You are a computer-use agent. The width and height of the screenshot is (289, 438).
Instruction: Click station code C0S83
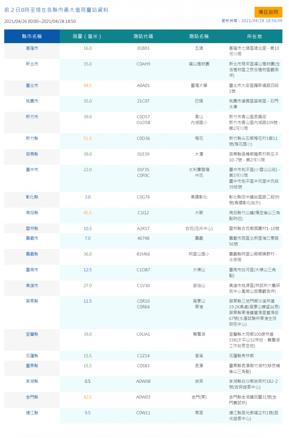pyautogui.click(x=143, y=365)
